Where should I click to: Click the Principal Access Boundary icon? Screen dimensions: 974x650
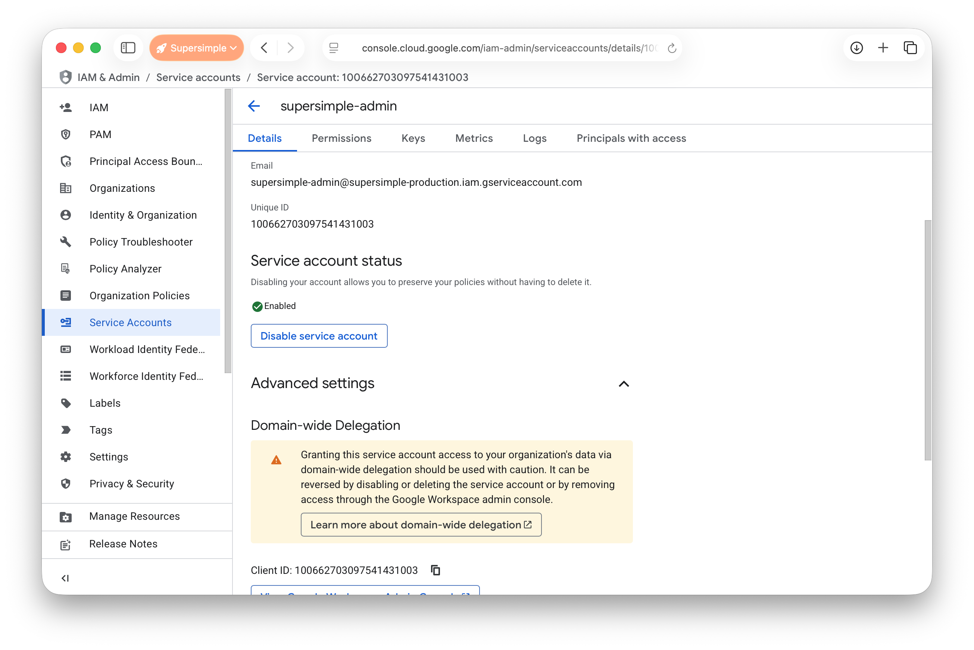(65, 161)
